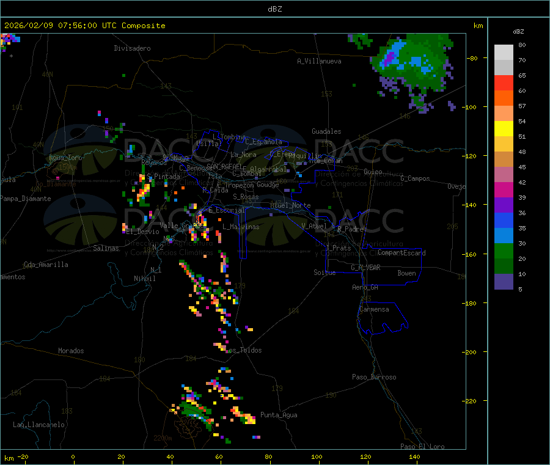
Task: Click the amber 48-51 dBZ legend swatch
Action: pos(504,144)
